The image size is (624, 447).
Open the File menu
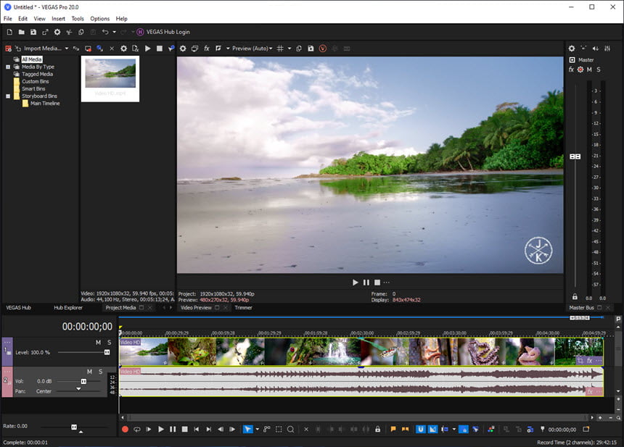(x=7, y=19)
